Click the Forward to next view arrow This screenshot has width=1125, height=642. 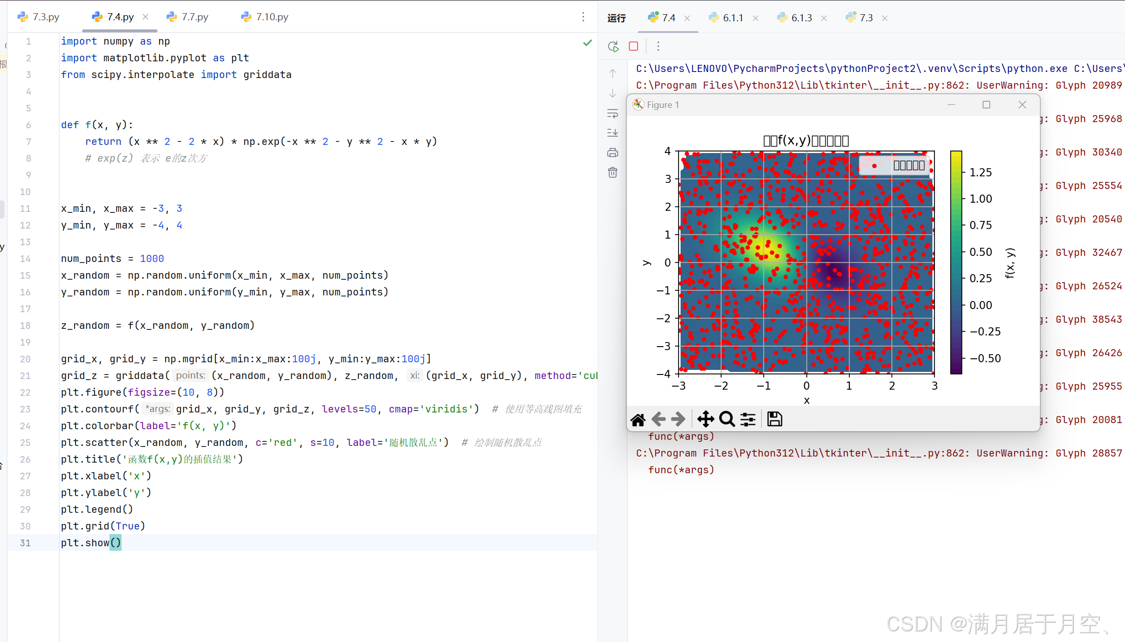tap(678, 419)
